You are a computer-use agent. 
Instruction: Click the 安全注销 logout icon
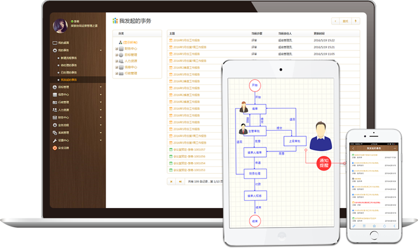coord(55,147)
